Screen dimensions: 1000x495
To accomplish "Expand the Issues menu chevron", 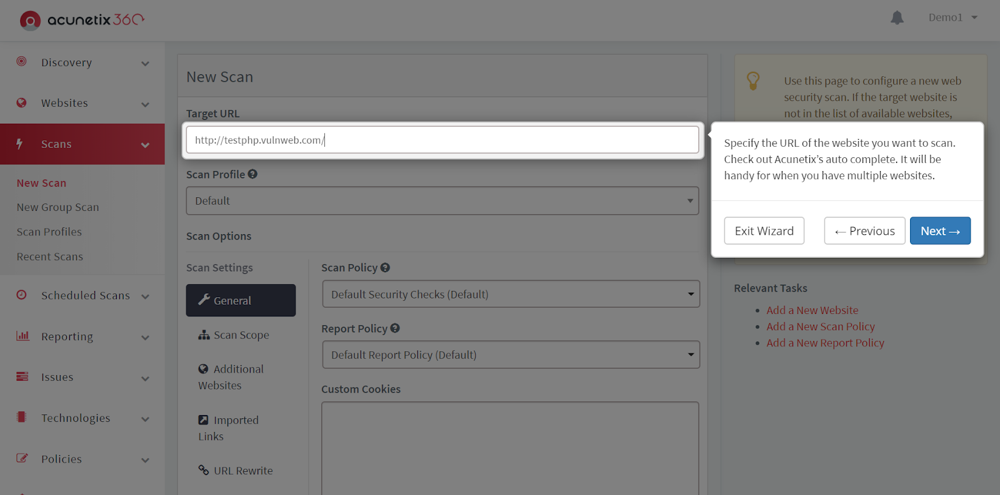I will tap(145, 378).
